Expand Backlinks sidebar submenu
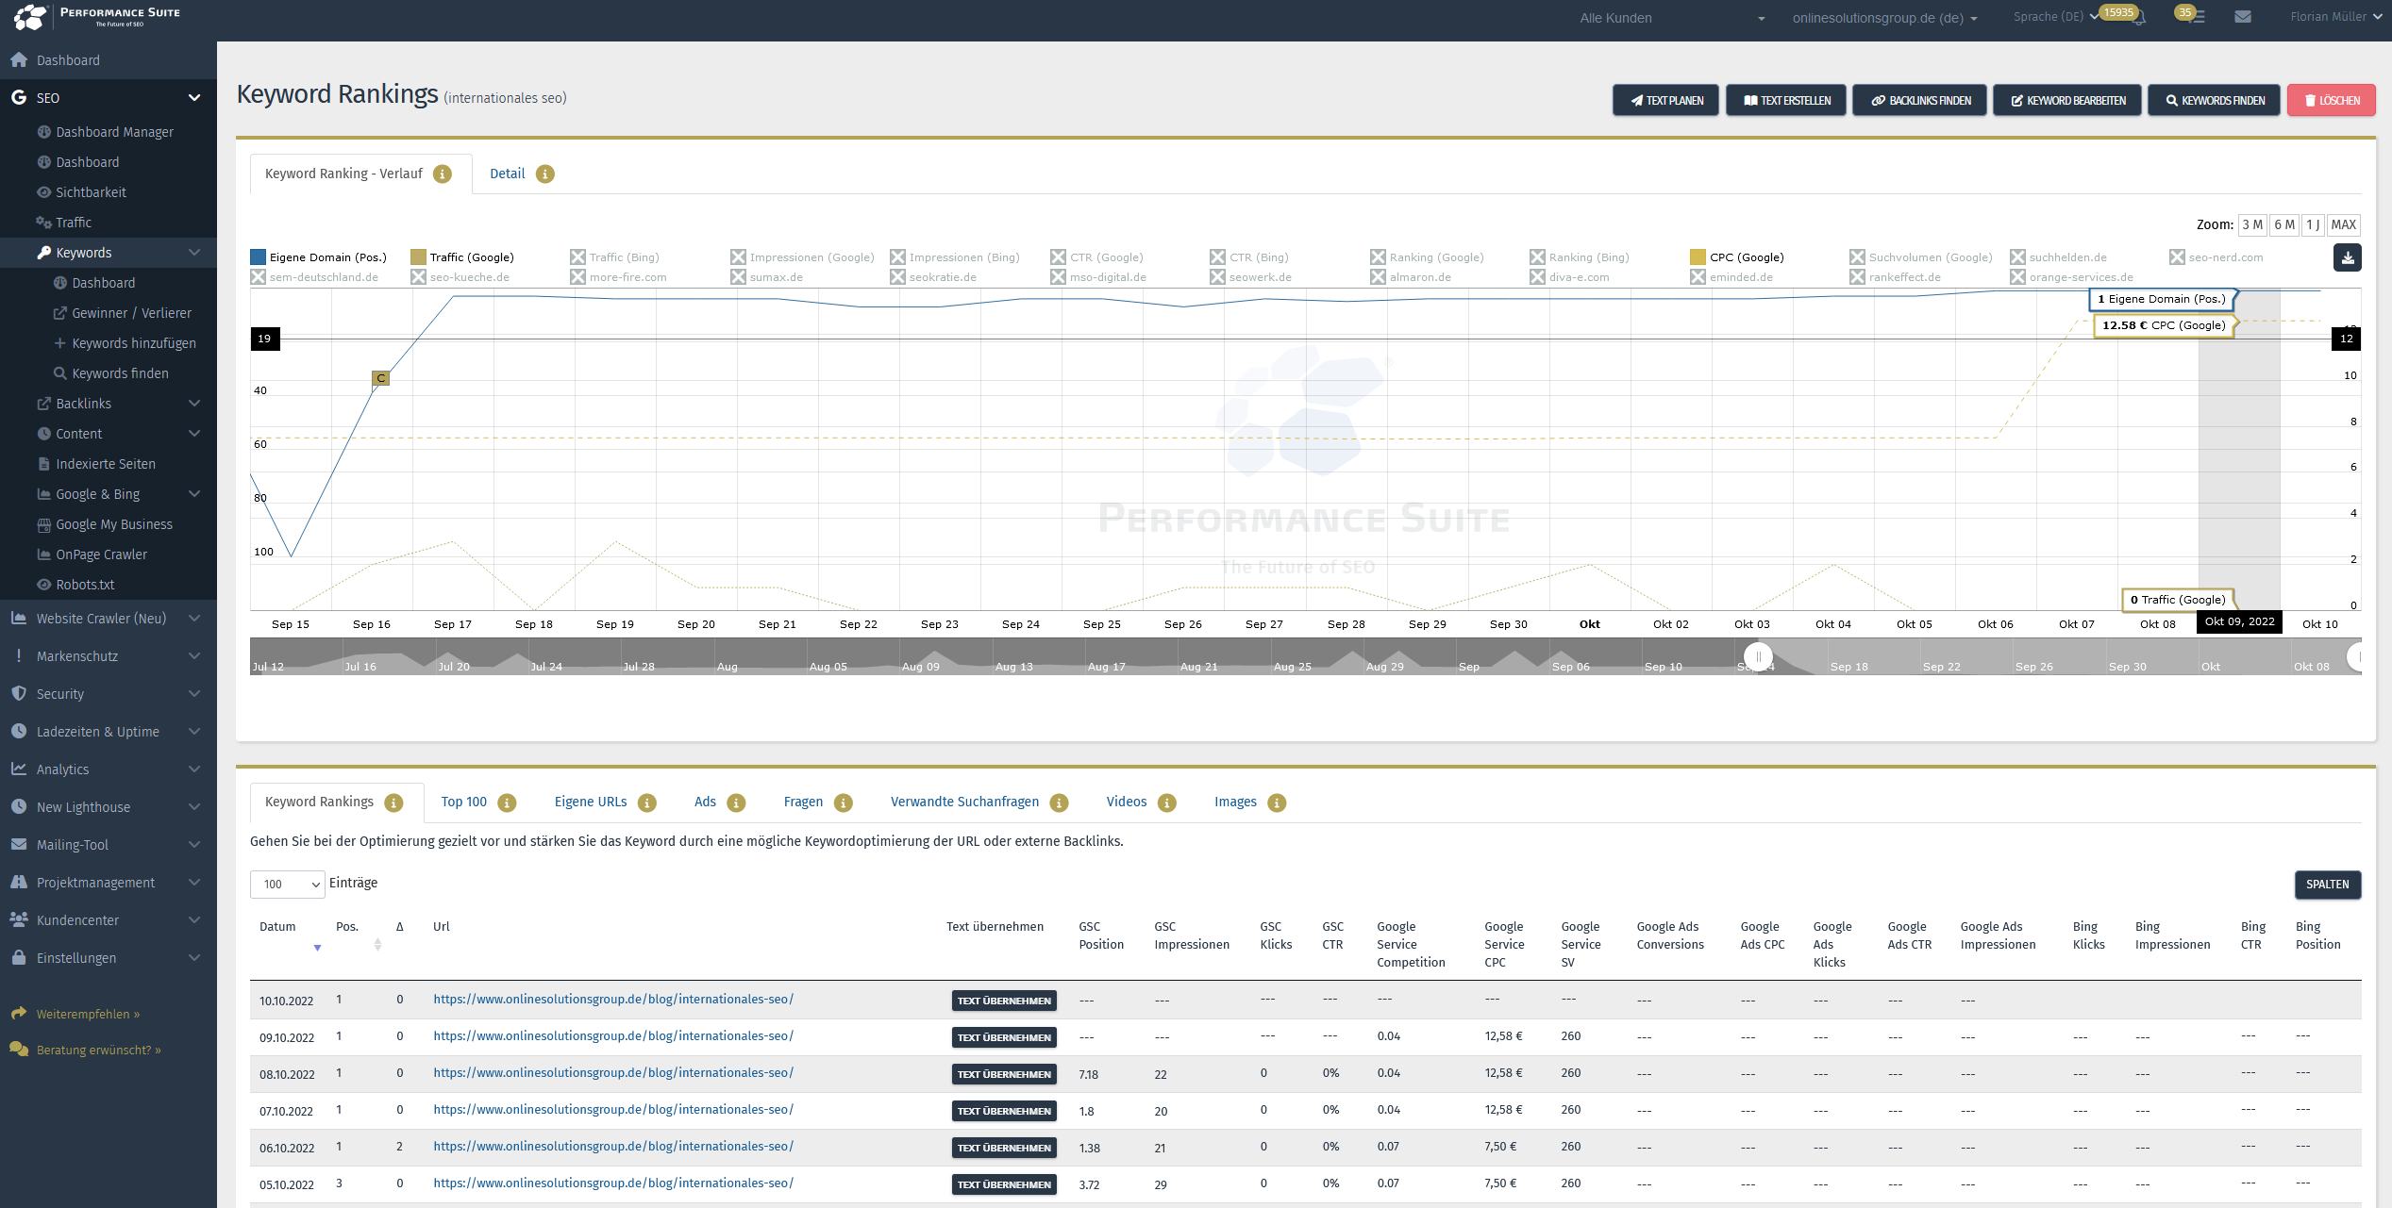2392x1208 pixels. [194, 404]
